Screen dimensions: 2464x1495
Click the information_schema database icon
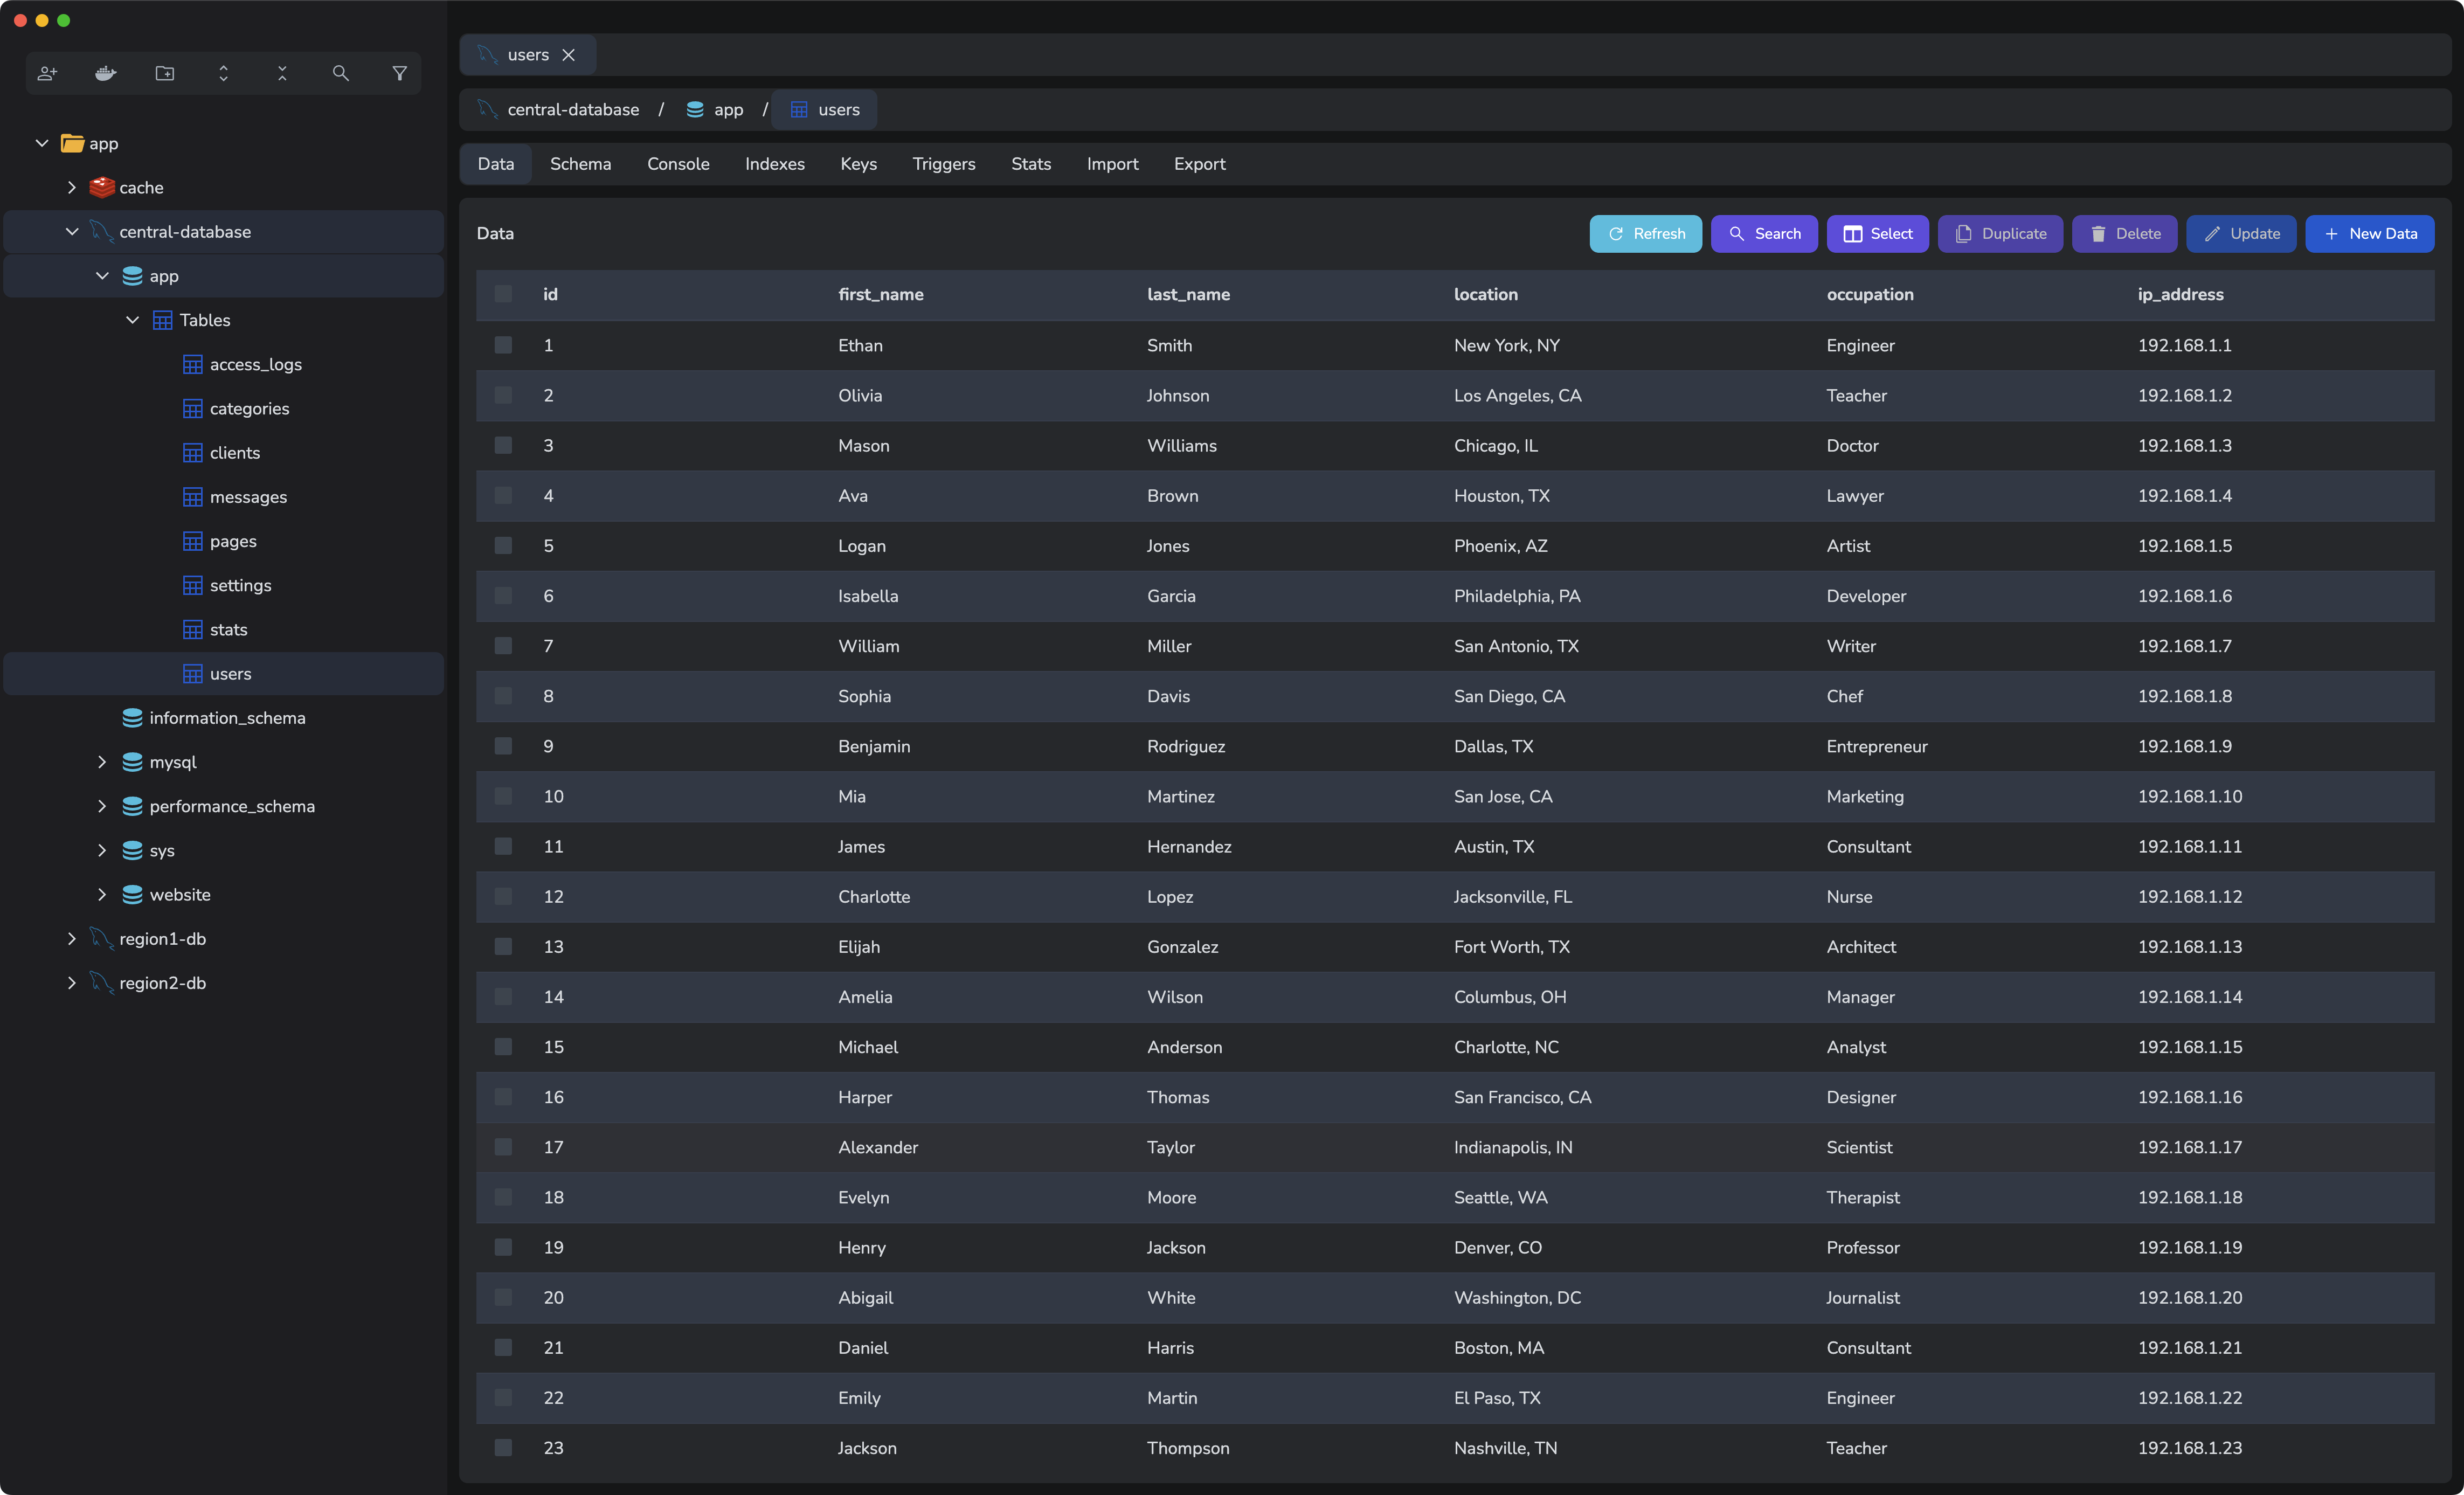(x=132, y=718)
